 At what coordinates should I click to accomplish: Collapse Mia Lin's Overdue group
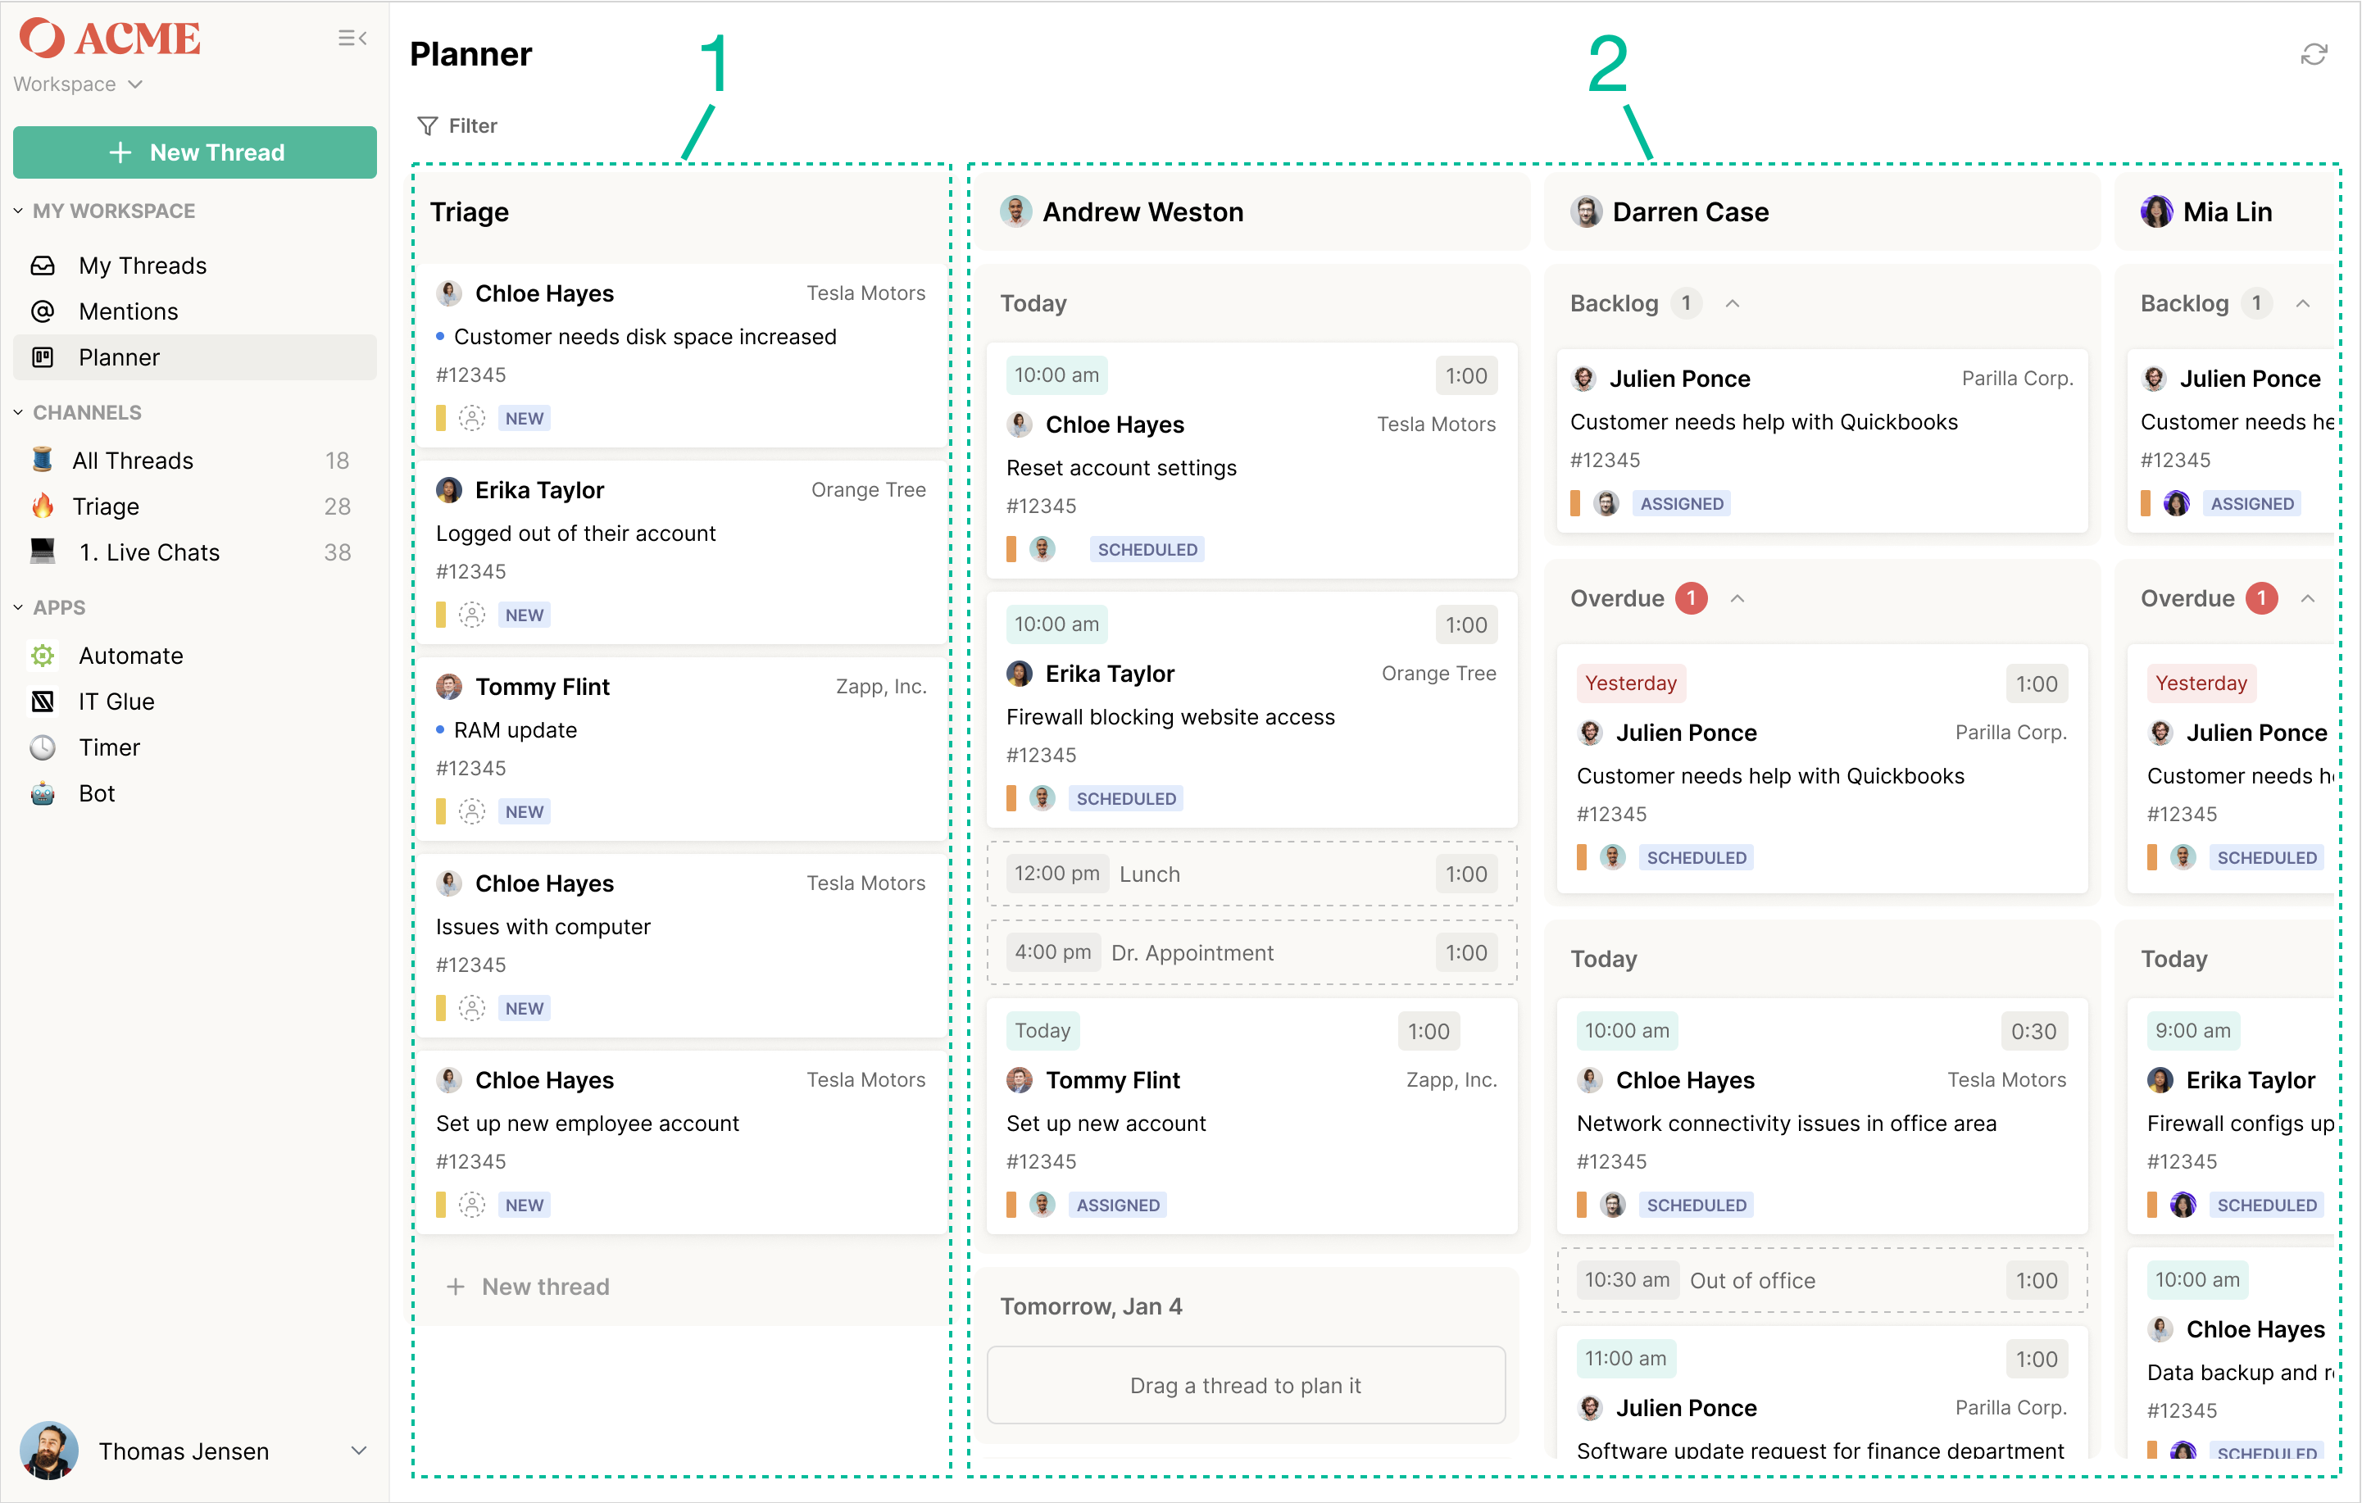[2308, 598]
